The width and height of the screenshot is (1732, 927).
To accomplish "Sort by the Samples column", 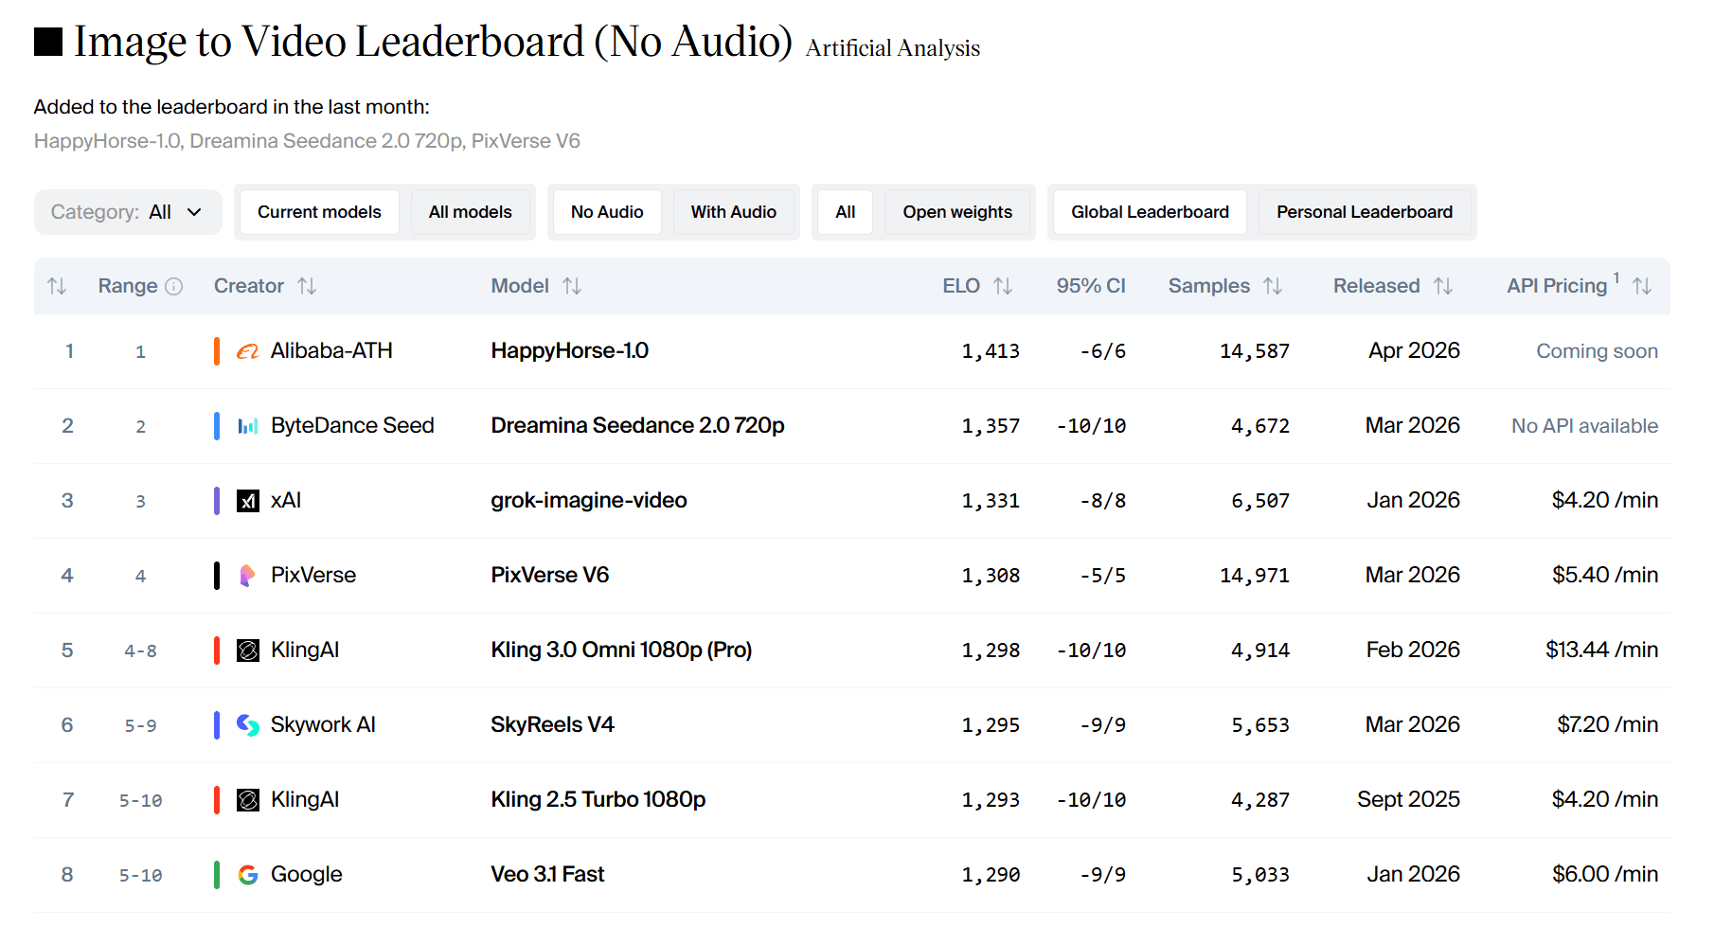I will click(x=1273, y=286).
